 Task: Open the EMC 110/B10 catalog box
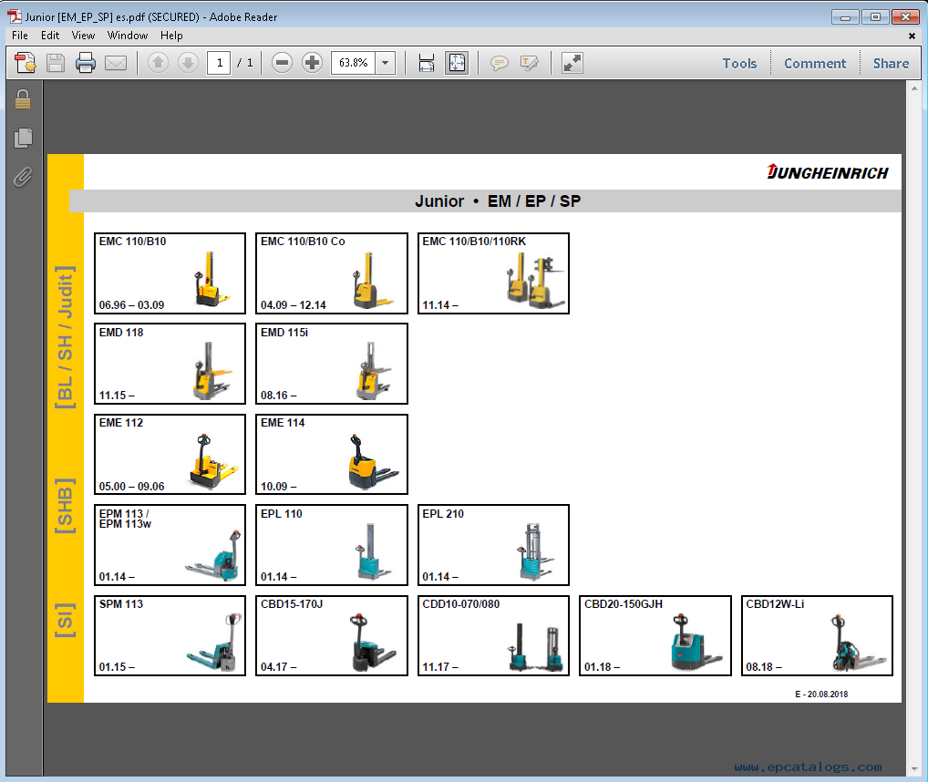[170, 273]
